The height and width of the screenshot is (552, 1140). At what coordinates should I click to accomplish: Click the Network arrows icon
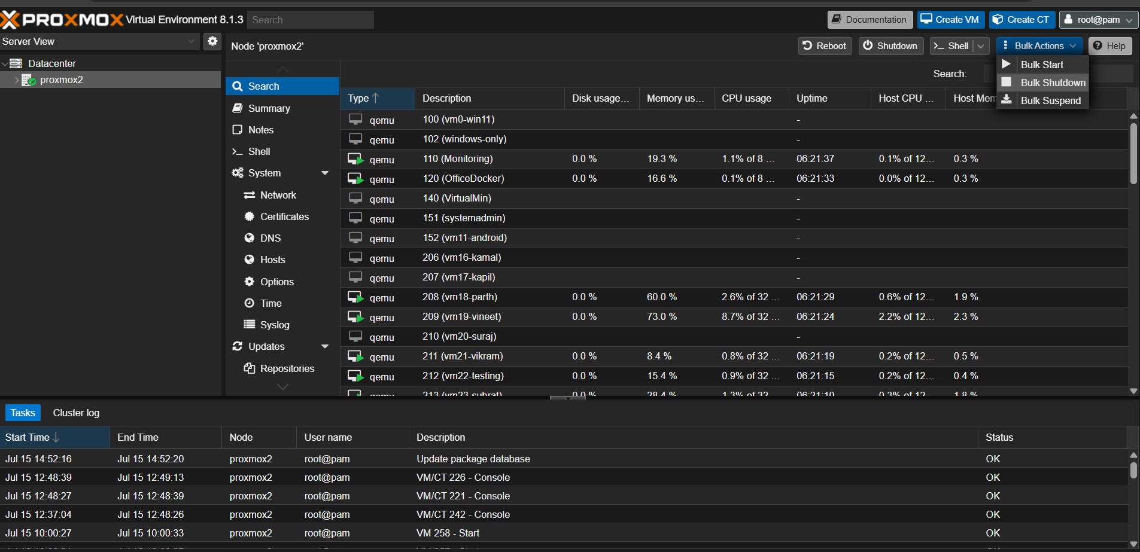250,195
